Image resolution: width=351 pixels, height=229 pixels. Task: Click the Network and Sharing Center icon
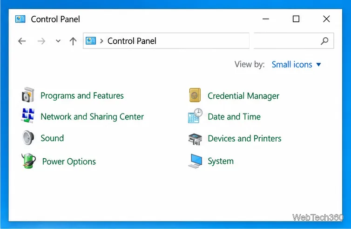click(x=28, y=116)
